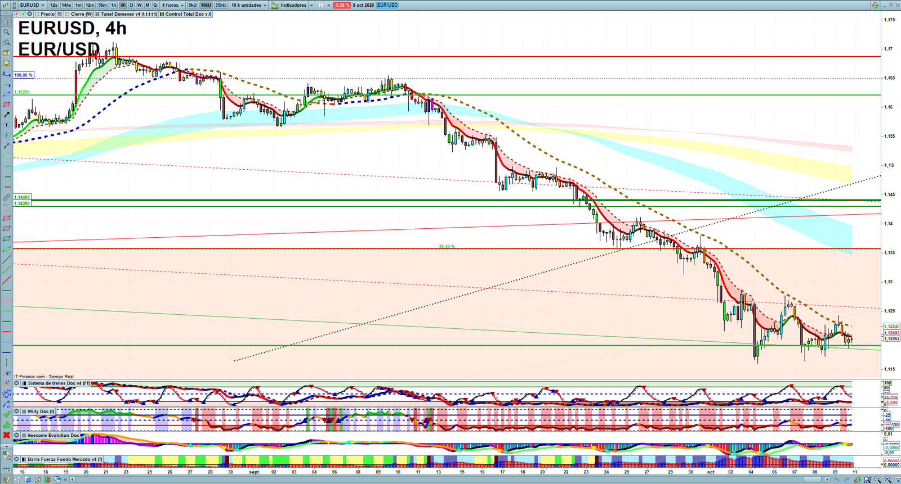Set history to 5kU
Viewport: 901px width, 484px height.
tap(193, 5)
